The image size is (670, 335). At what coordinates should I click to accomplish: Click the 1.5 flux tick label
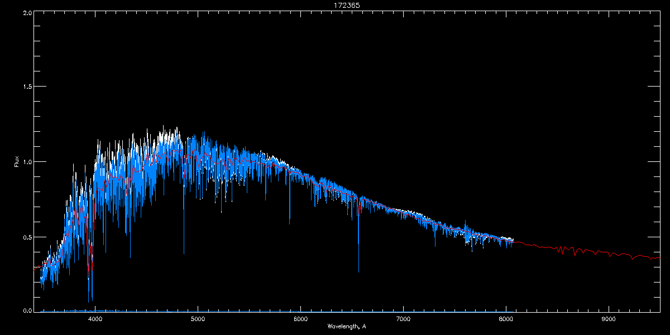click(26, 87)
